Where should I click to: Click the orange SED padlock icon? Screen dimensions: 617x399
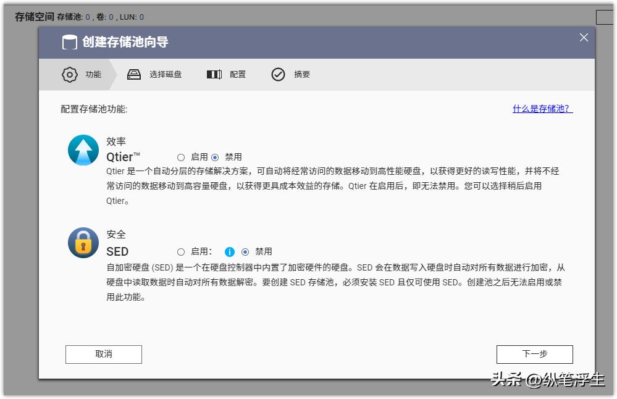click(x=83, y=243)
